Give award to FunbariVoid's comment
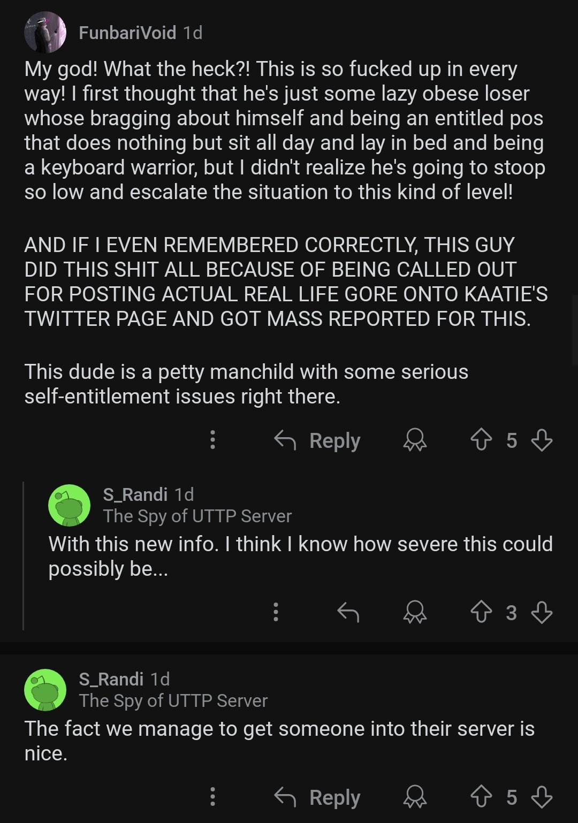The width and height of the screenshot is (578, 823). [x=415, y=440]
